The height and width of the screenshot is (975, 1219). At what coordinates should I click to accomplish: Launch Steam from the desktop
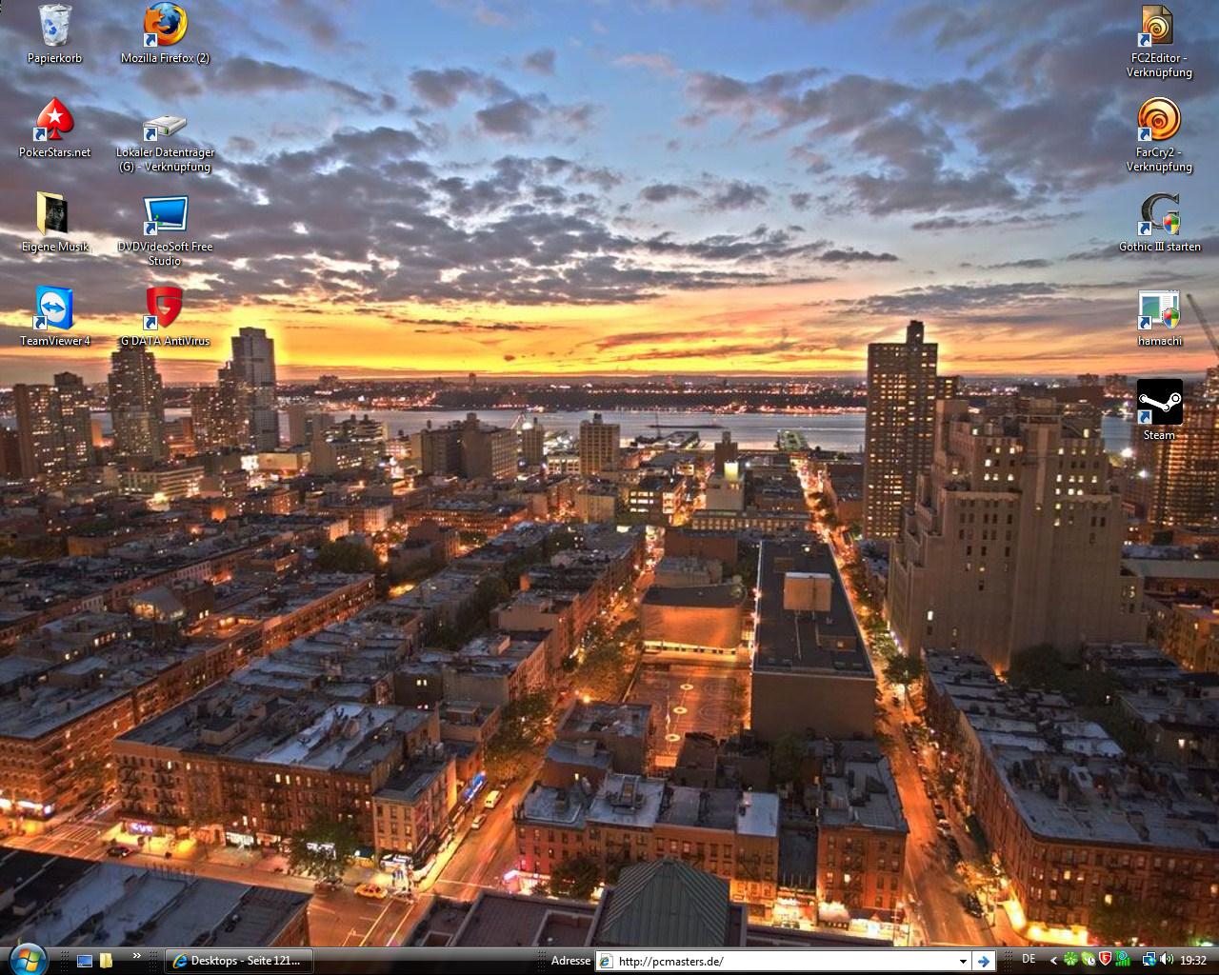pos(1159,402)
